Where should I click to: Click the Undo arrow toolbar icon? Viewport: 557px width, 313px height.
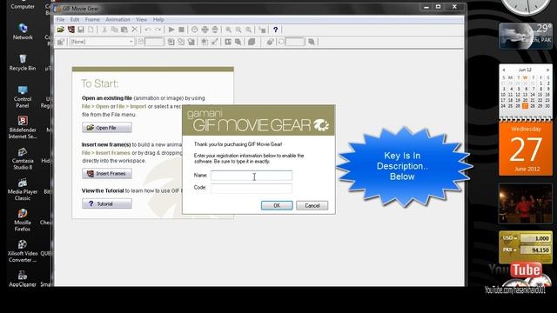148,30
